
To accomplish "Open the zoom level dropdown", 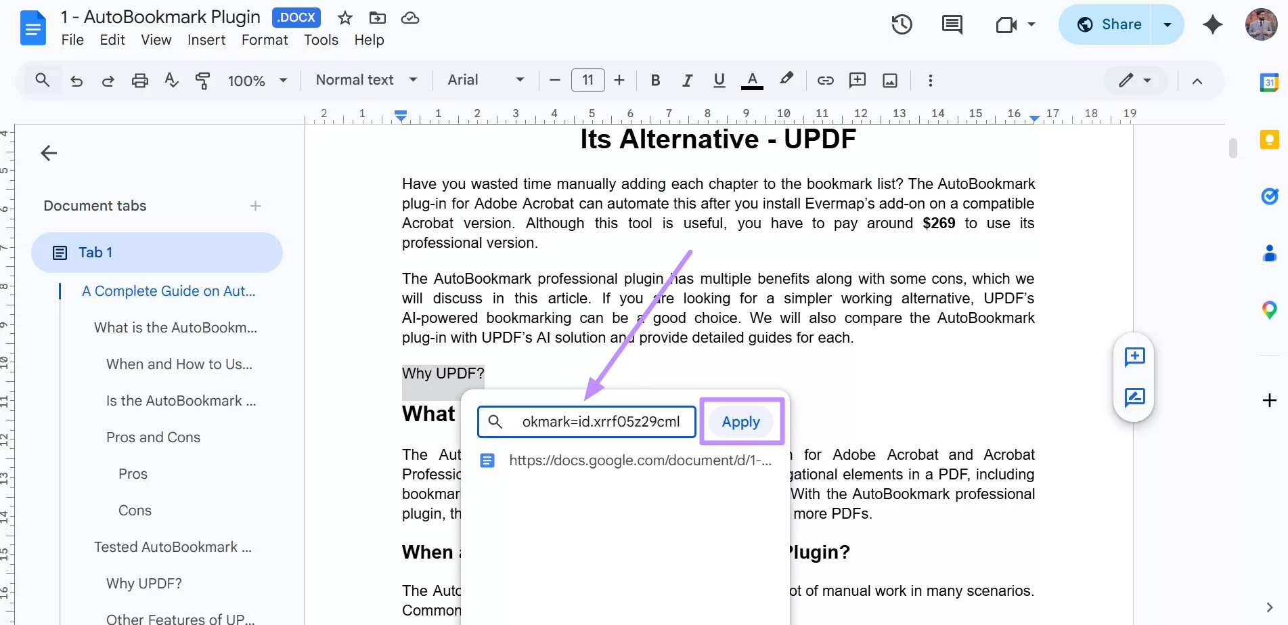I will click(x=257, y=80).
